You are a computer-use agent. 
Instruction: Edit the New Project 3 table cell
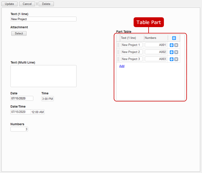[132, 59]
